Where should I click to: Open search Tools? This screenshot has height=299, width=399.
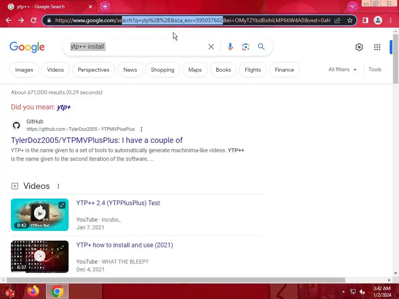click(x=375, y=69)
